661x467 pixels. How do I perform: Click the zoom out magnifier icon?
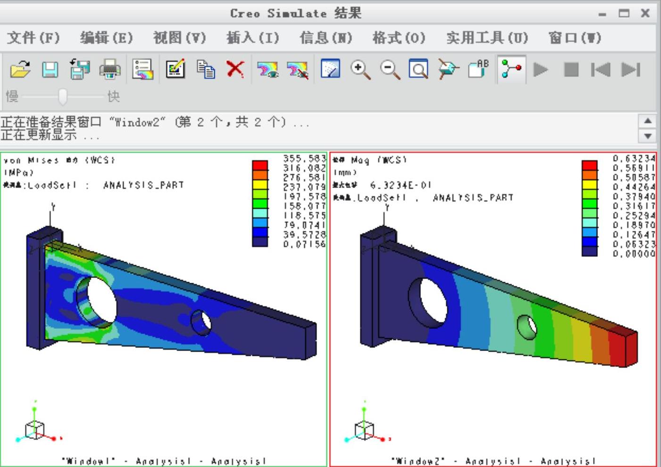point(390,70)
